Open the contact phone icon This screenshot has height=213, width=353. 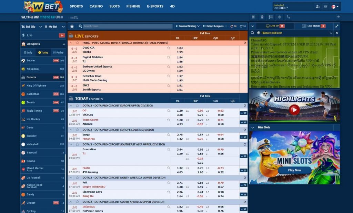tap(289, 17)
